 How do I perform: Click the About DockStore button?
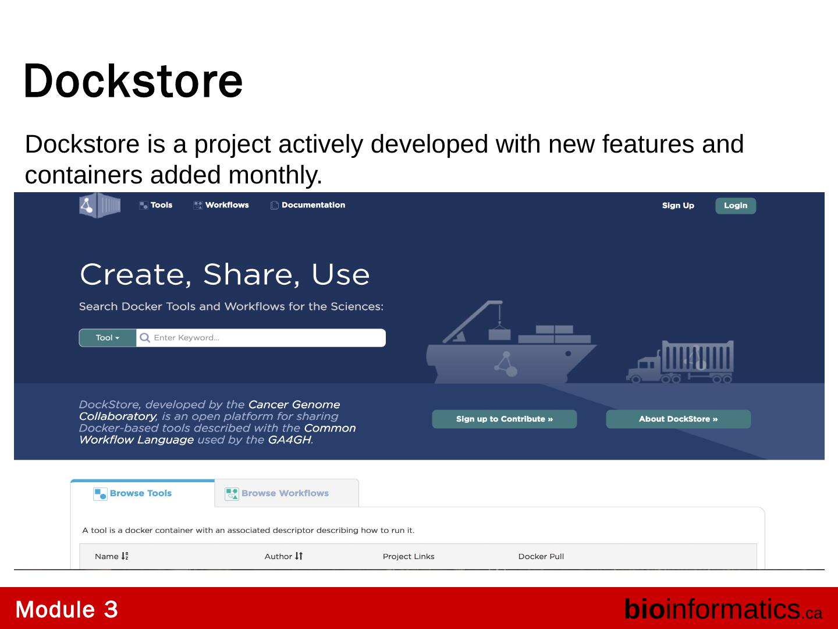[x=678, y=419]
